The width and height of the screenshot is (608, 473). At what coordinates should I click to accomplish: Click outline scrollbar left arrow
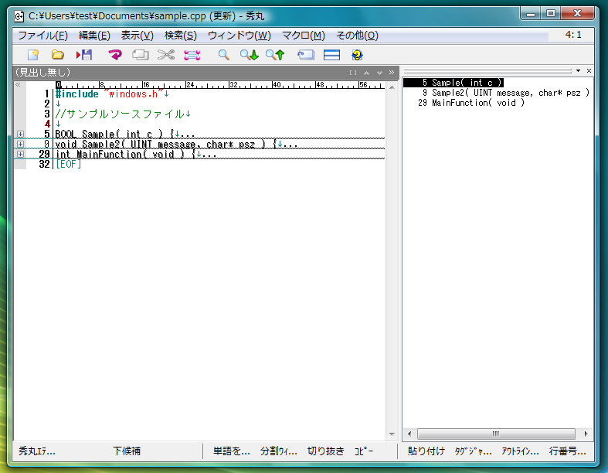(x=409, y=434)
